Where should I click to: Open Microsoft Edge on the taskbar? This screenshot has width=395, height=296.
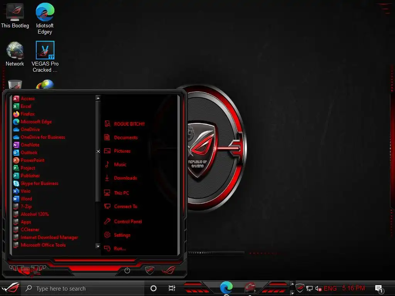(x=226, y=288)
